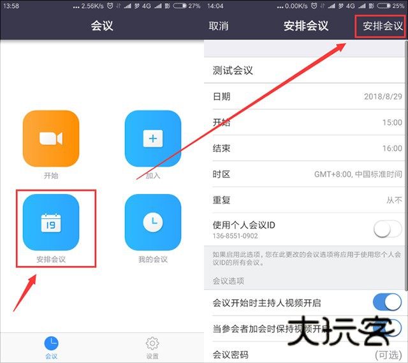Tap the battery icon in left status bar
Viewport: 408px width, 363px height.
(180, 6)
